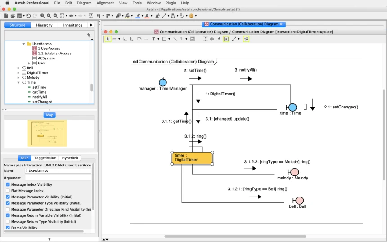The image size is (387, 242).
Task: Click the line color pen icon
Action: 138,16
